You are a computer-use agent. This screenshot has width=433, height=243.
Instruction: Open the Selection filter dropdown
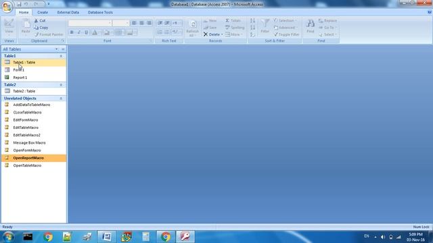286,21
